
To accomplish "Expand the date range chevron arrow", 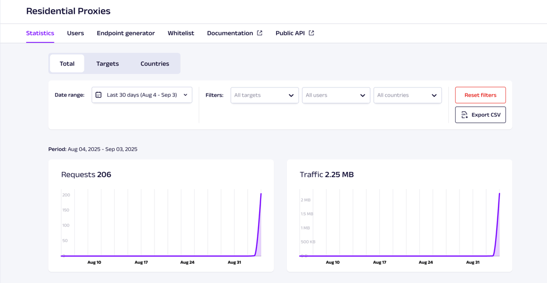I will pos(185,95).
